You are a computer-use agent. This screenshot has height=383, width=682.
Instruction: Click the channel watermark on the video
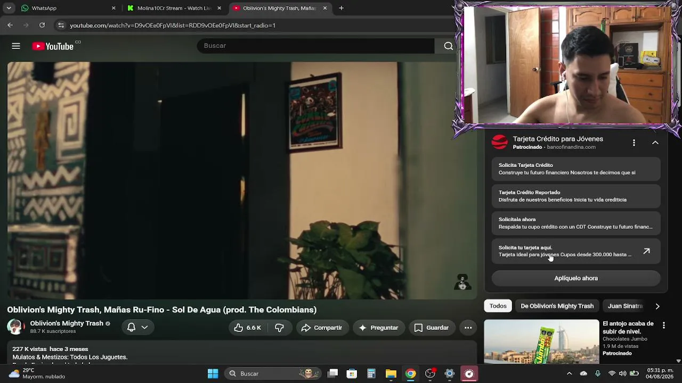[462, 282]
